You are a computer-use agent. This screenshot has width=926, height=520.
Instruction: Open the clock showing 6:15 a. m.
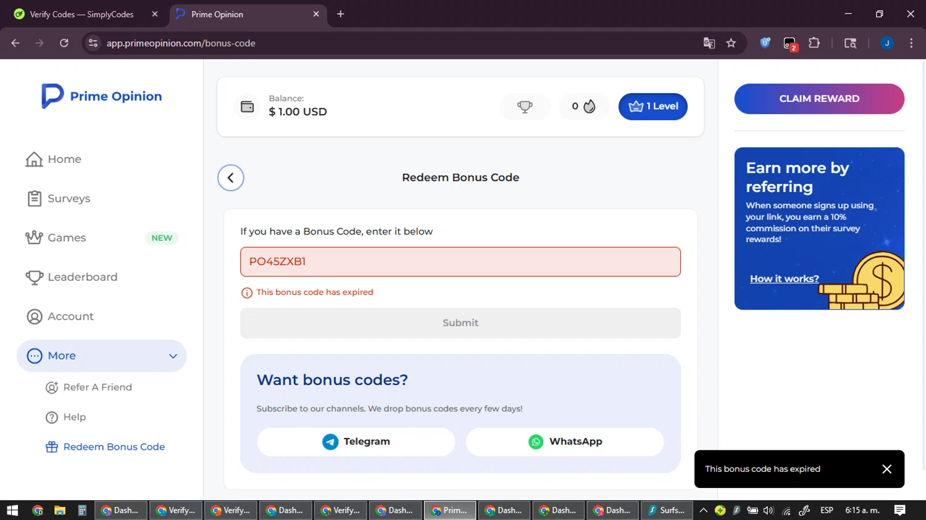click(x=862, y=511)
